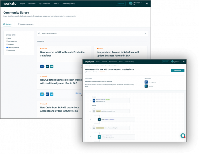Click email icon on step 5
This screenshot has height=154, width=199.
99,137
